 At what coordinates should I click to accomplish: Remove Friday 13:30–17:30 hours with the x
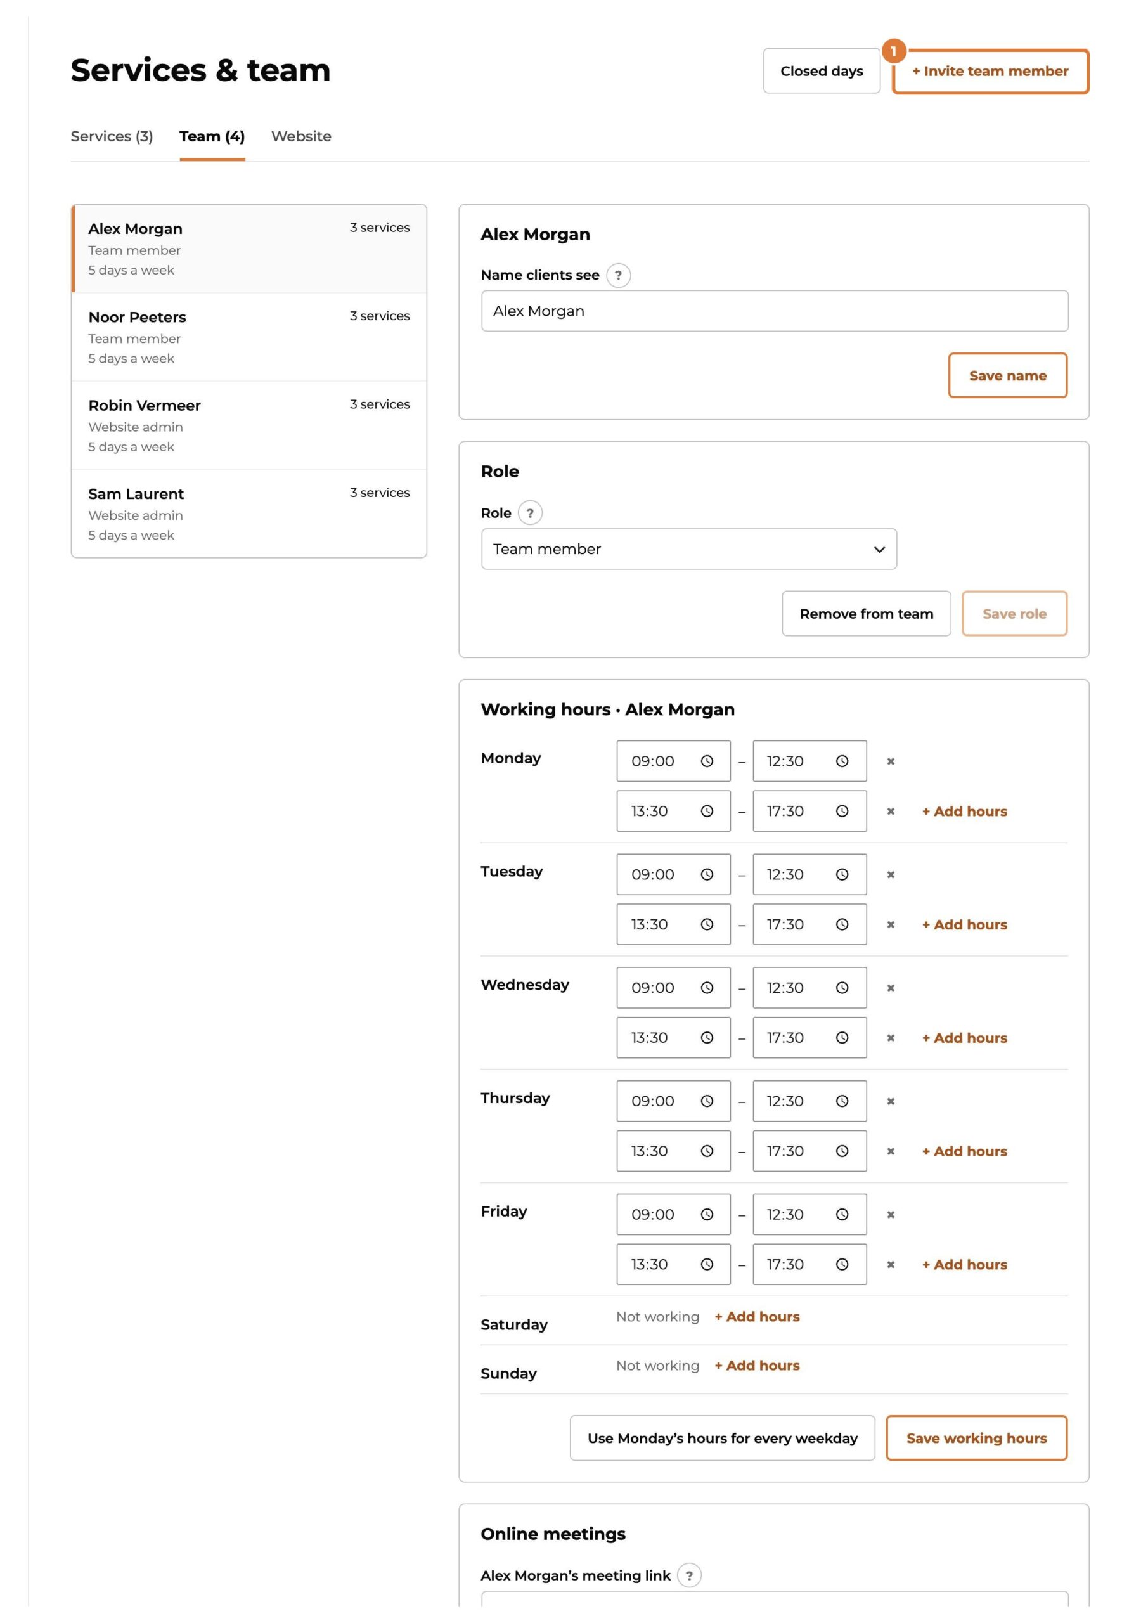point(891,1265)
